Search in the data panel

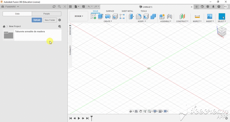tap(59, 6)
